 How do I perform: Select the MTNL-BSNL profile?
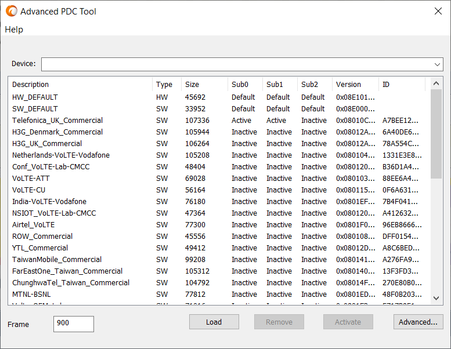tap(219, 295)
